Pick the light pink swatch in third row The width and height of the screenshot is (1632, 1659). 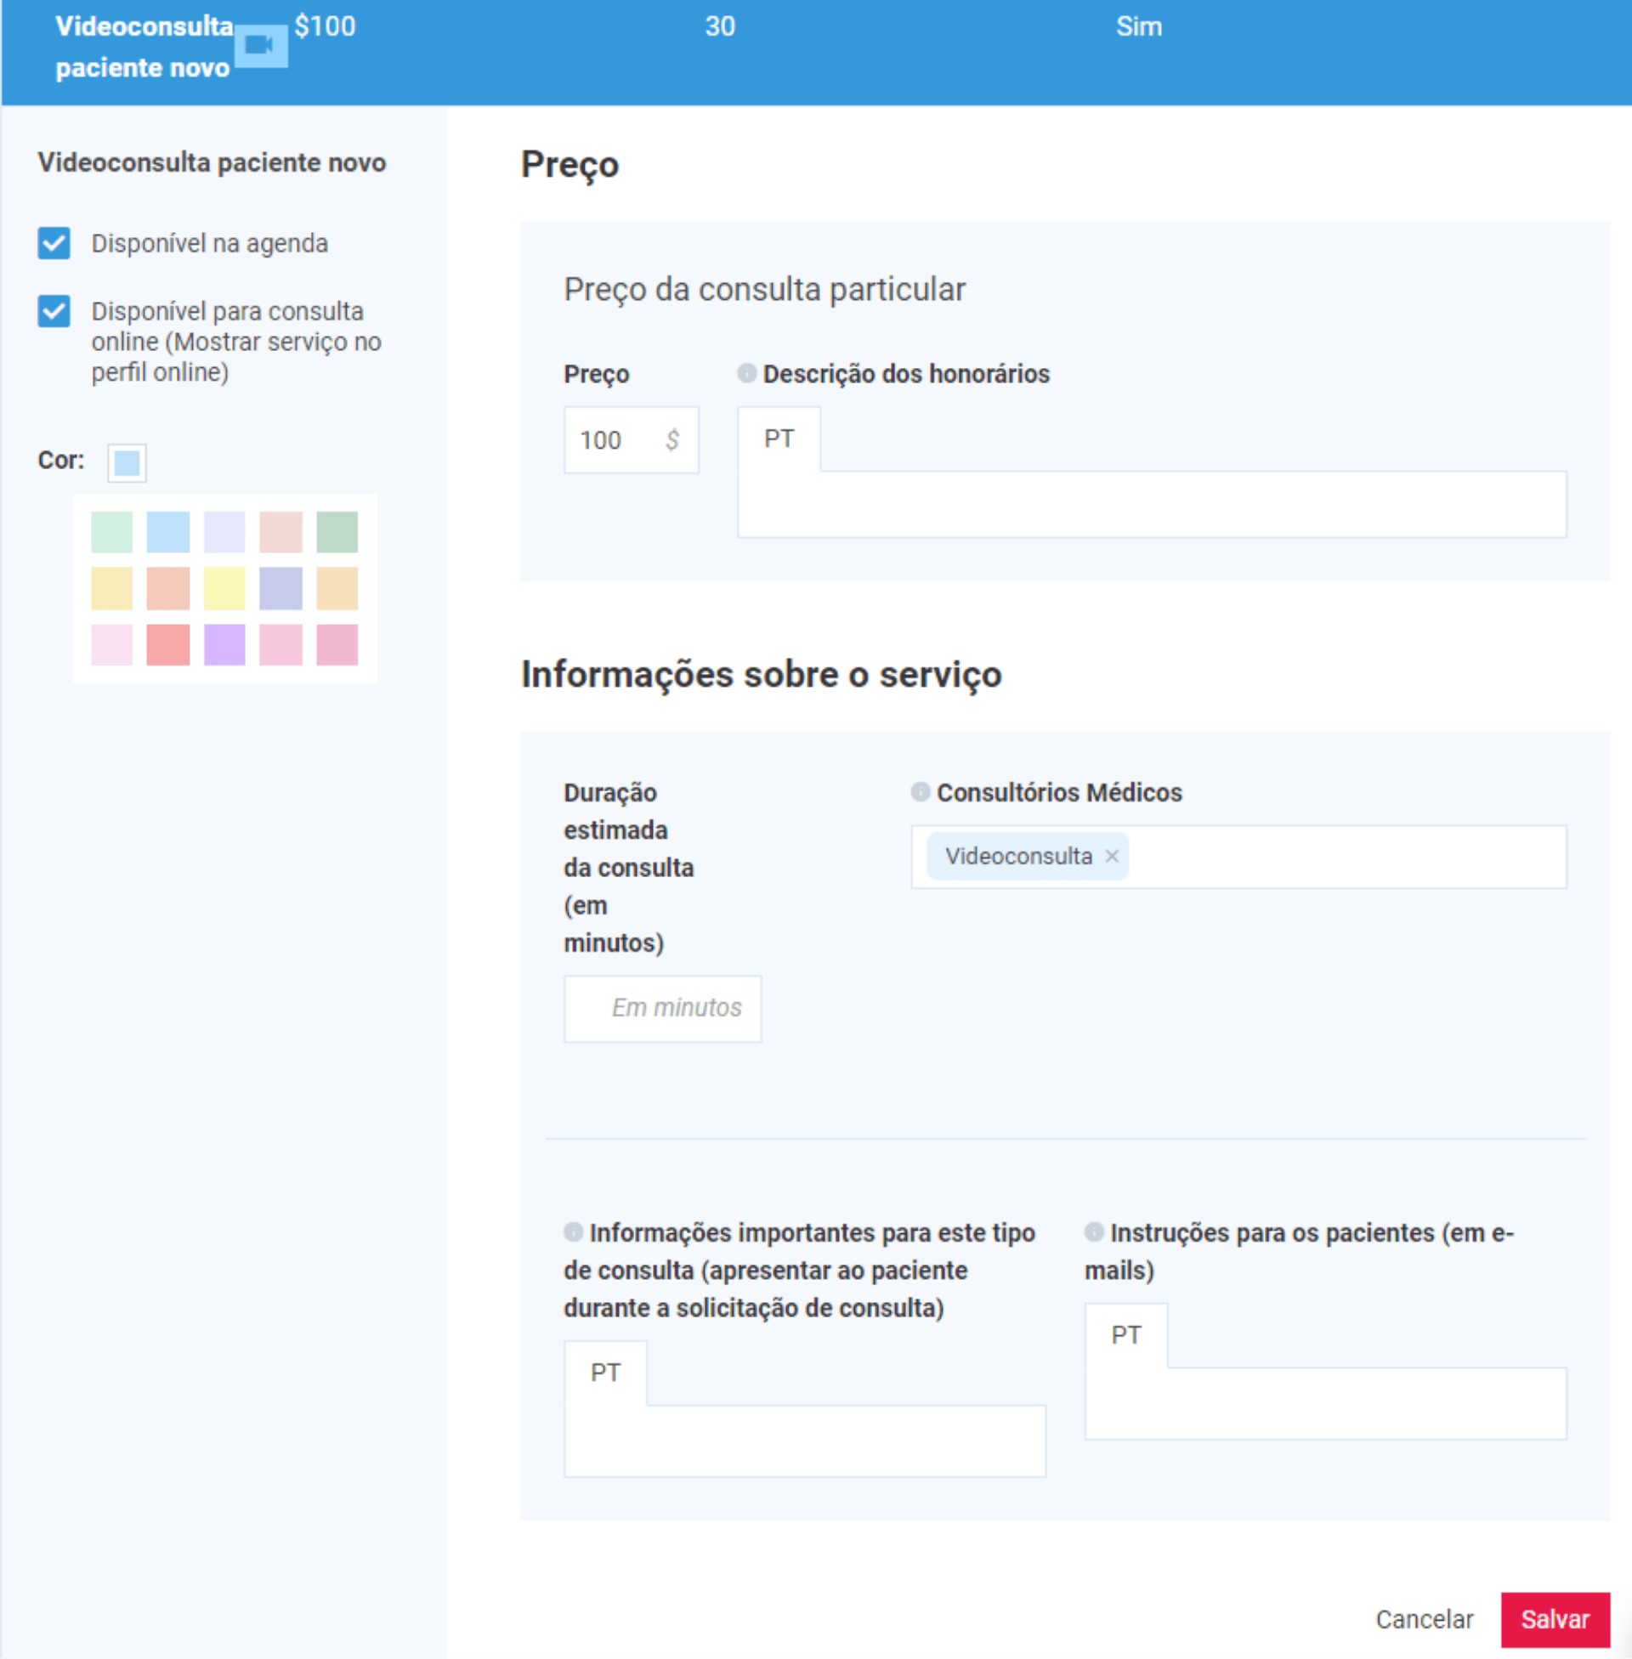[x=281, y=644]
